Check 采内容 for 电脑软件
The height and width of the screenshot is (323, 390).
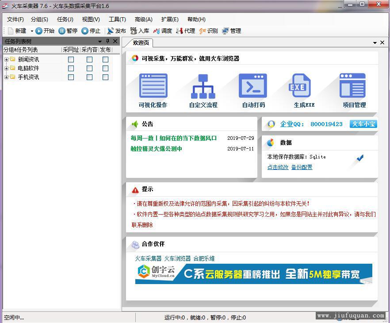89,69
